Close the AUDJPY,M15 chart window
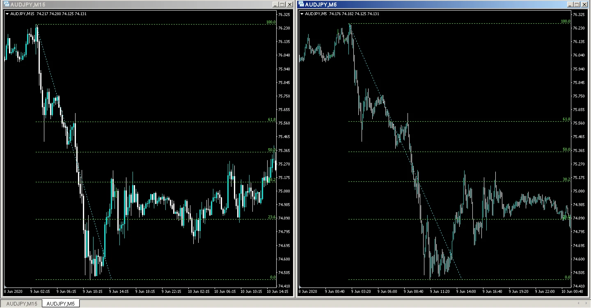This screenshot has width=591, height=308. coord(289,4)
